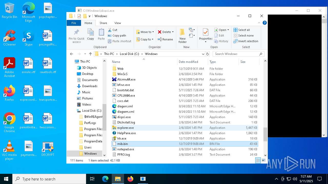Switch to the Share ribbon tab
This screenshot has height=184, width=328.
tap(103, 23)
